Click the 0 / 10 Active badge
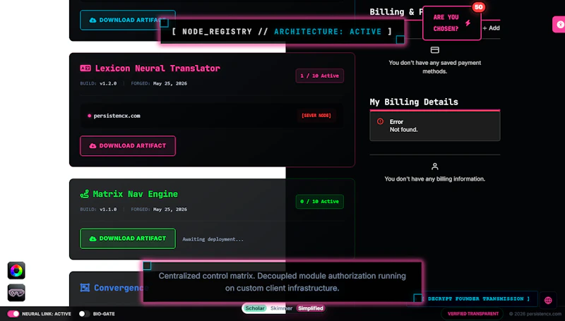 tap(320, 202)
